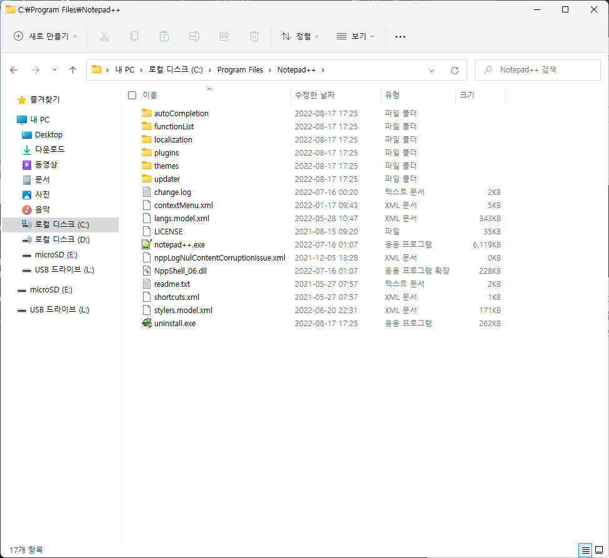Click the search magnifier icon
This screenshot has width=609, height=558.
click(488, 70)
